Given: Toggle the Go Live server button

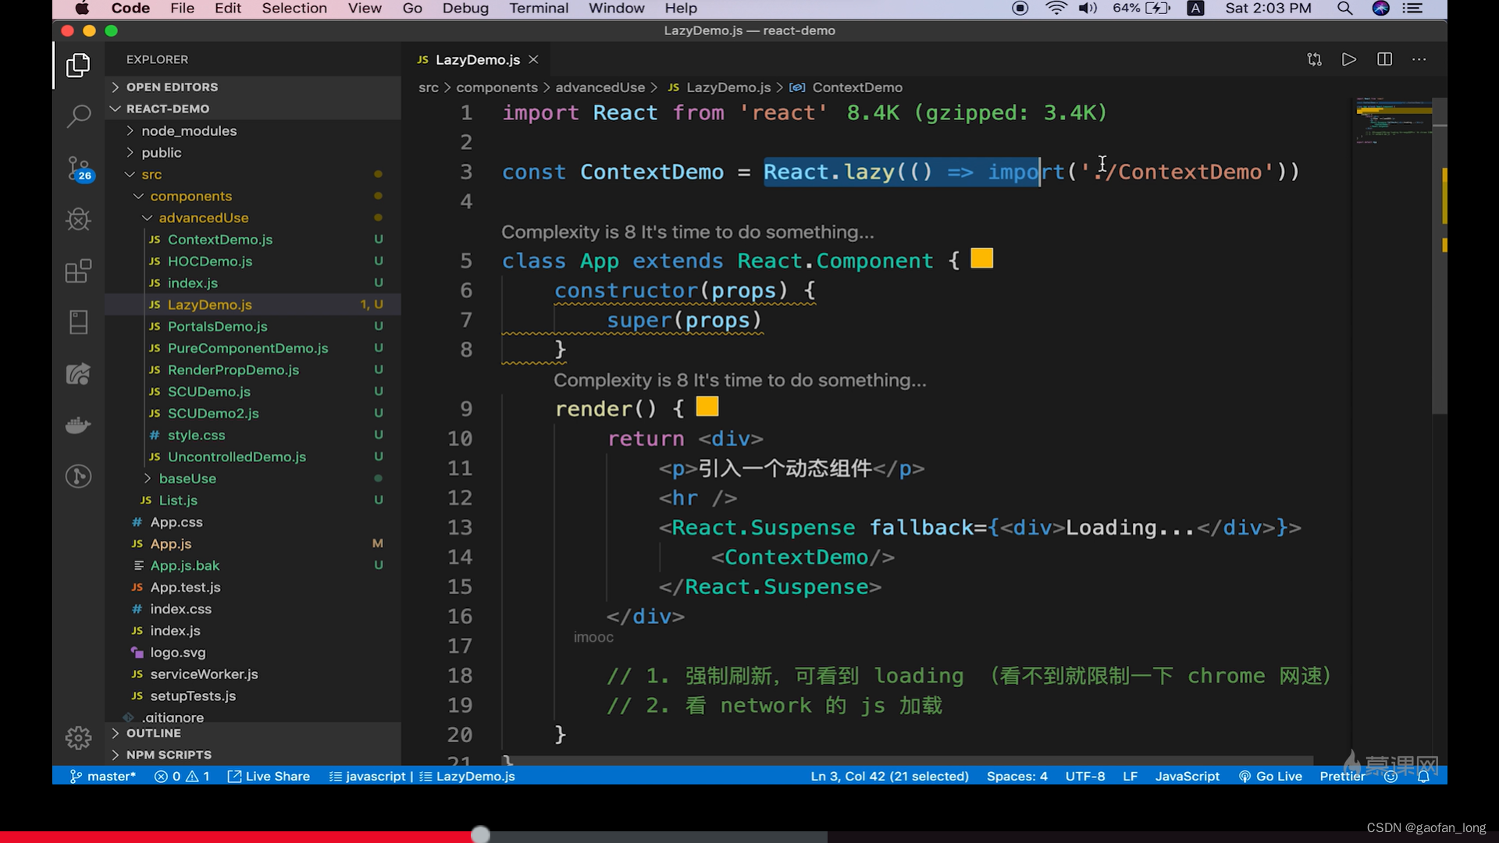Looking at the screenshot, I should click(x=1270, y=776).
